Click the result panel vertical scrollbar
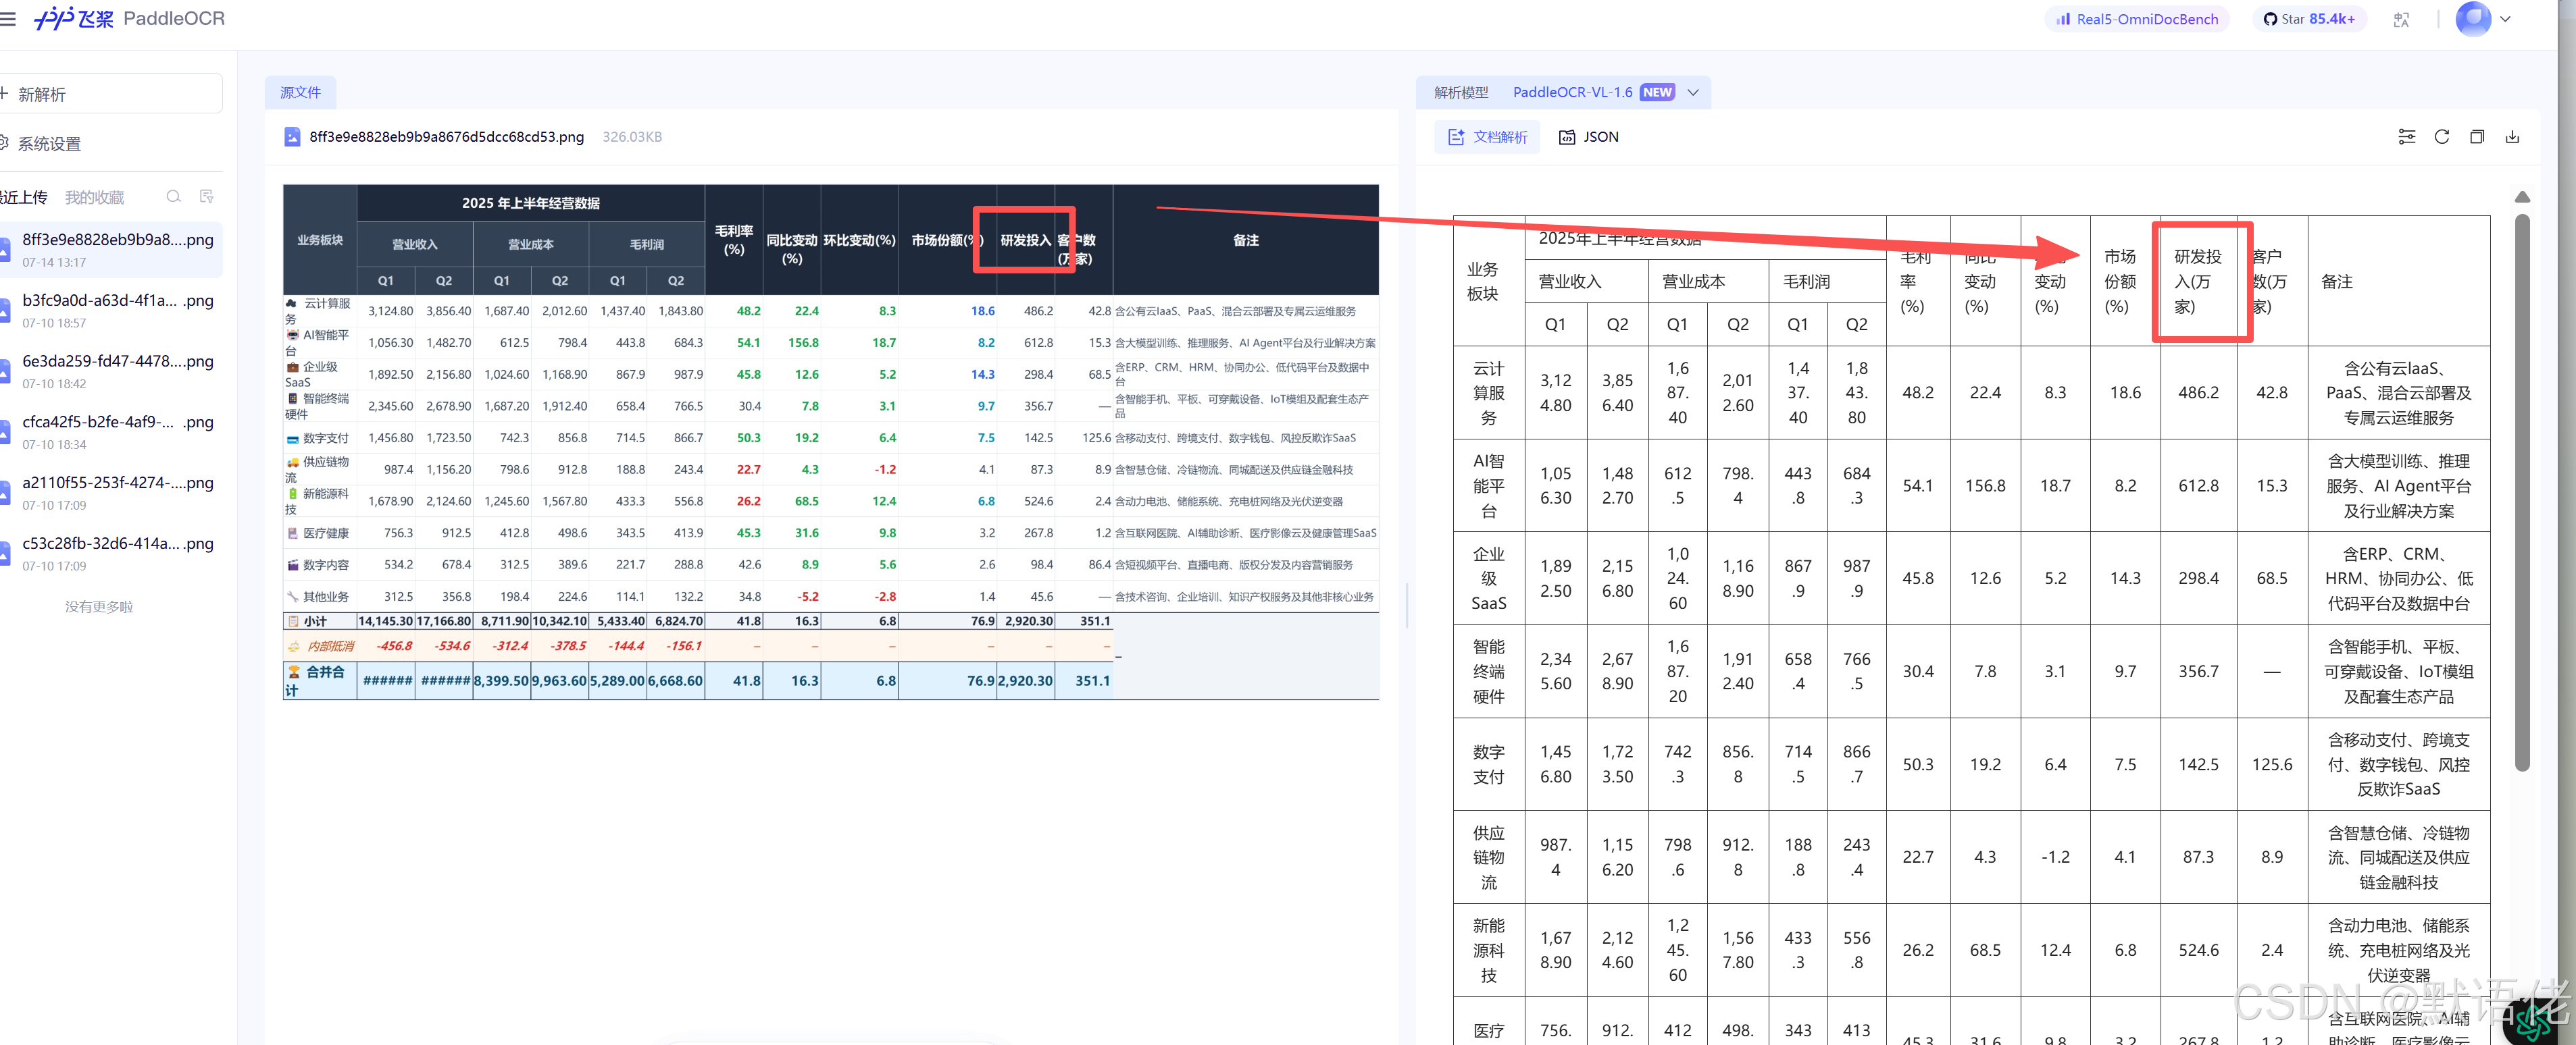The height and width of the screenshot is (1045, 2576). point(2522,491)
